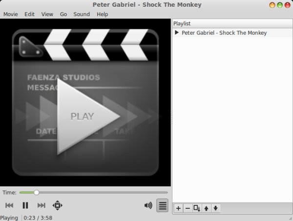The height and width of the screenshot is (221, 293).
Task: Select Peter Gabriel - Shock The Monkey playlist entry
Action: 232,33
